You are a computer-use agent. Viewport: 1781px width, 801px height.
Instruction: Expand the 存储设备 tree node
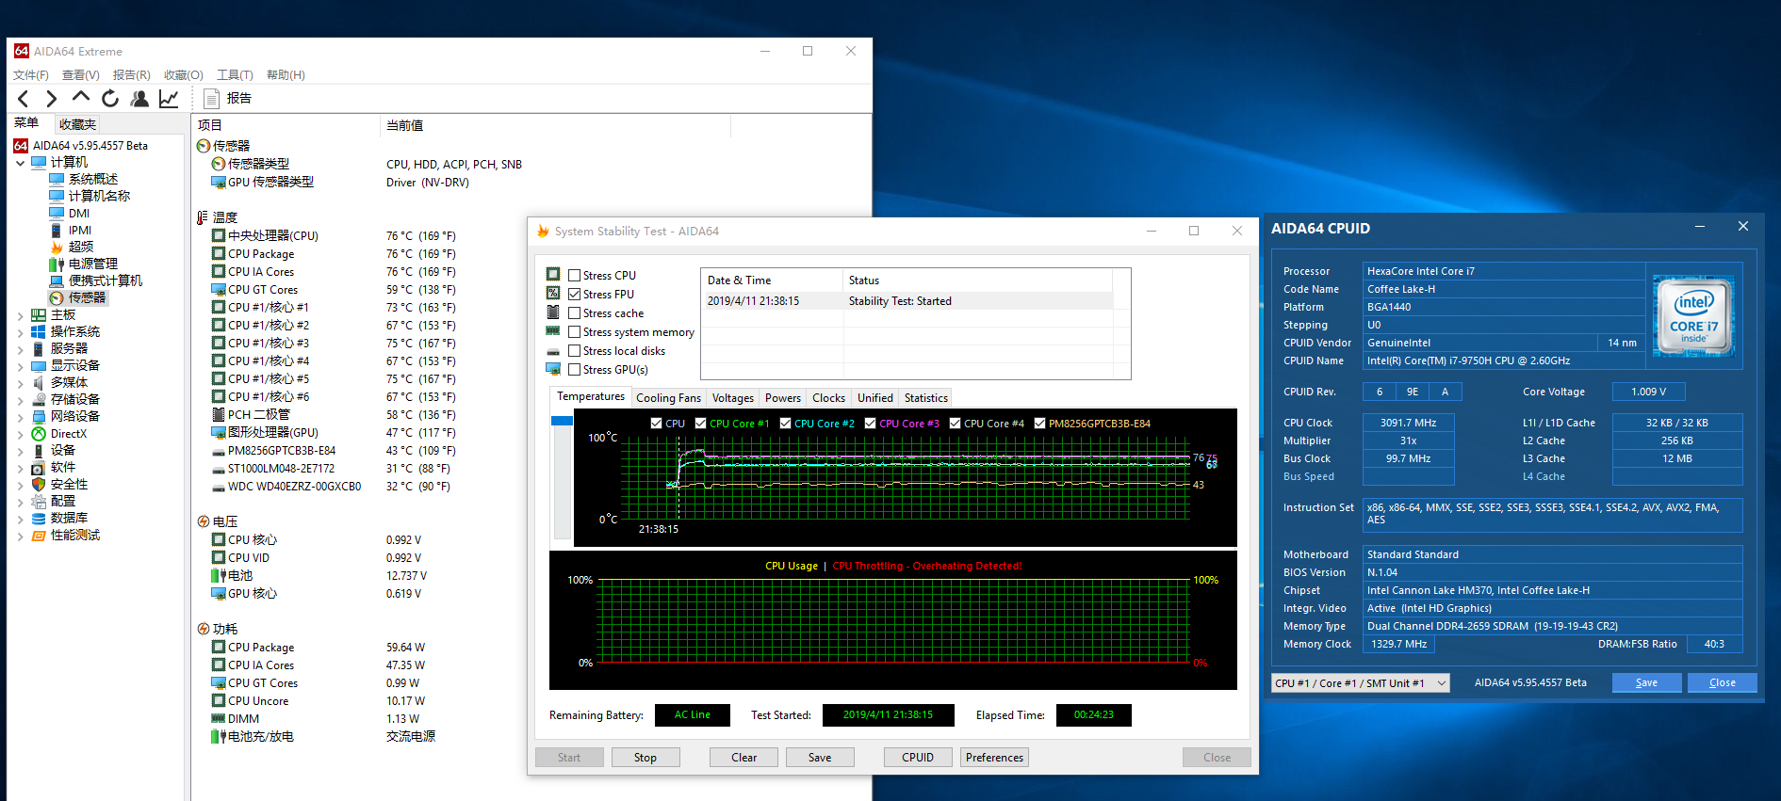click(20, 400)
